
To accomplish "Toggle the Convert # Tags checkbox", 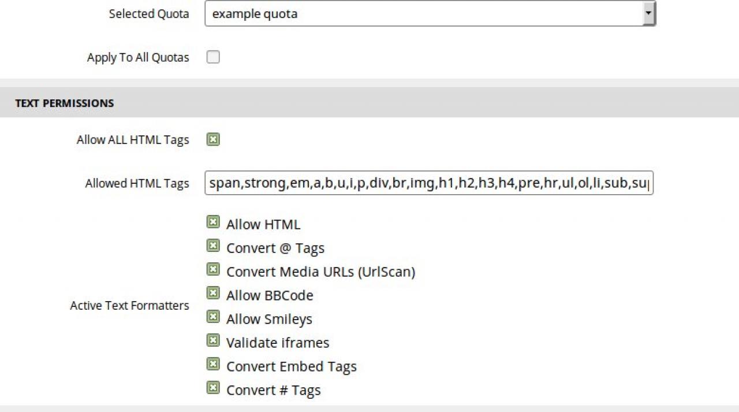I will [x=213, y=388].
